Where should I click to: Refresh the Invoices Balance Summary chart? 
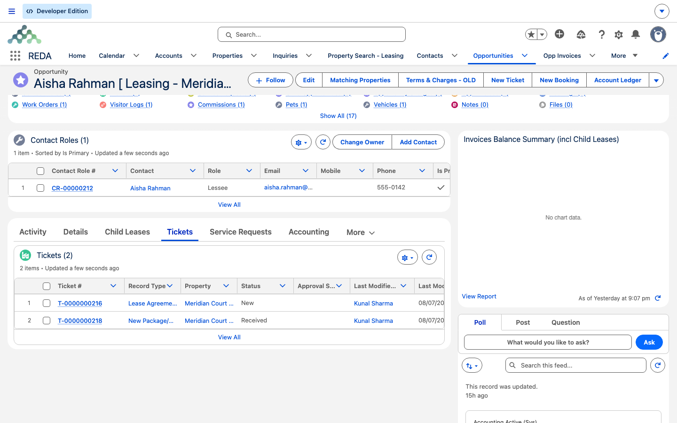[658, 298]
